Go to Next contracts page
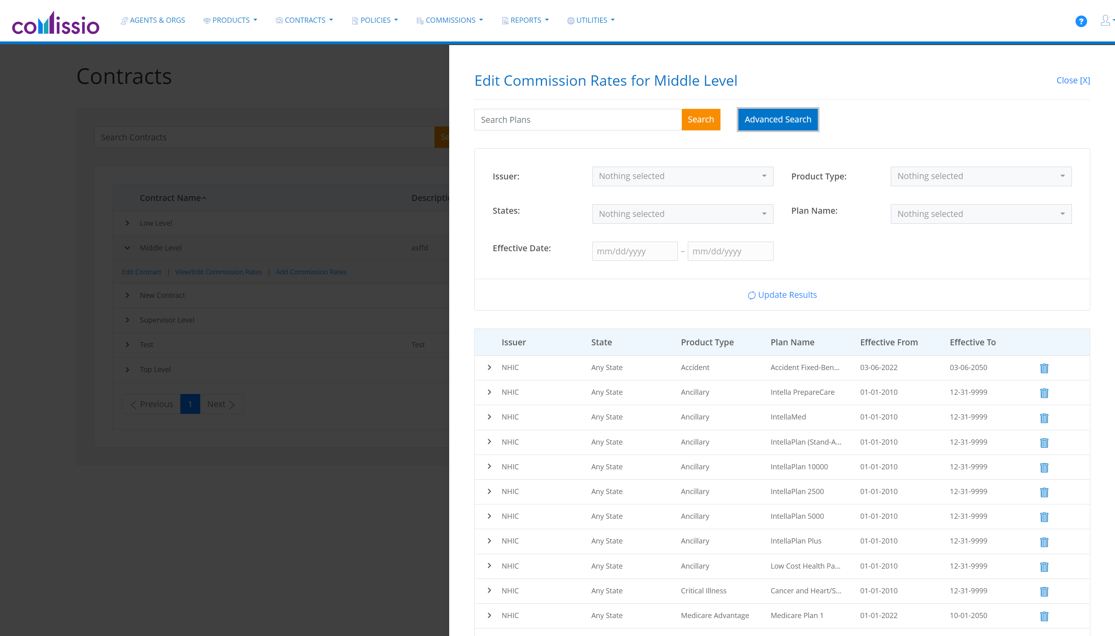 pyautogui.click(x=221, y=404)
